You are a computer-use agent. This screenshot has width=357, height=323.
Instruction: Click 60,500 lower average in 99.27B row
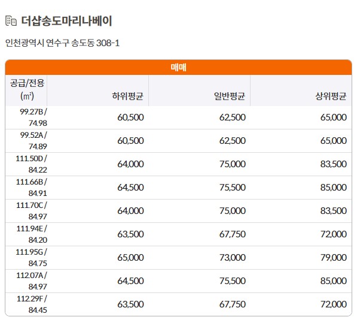coord(130,117)
